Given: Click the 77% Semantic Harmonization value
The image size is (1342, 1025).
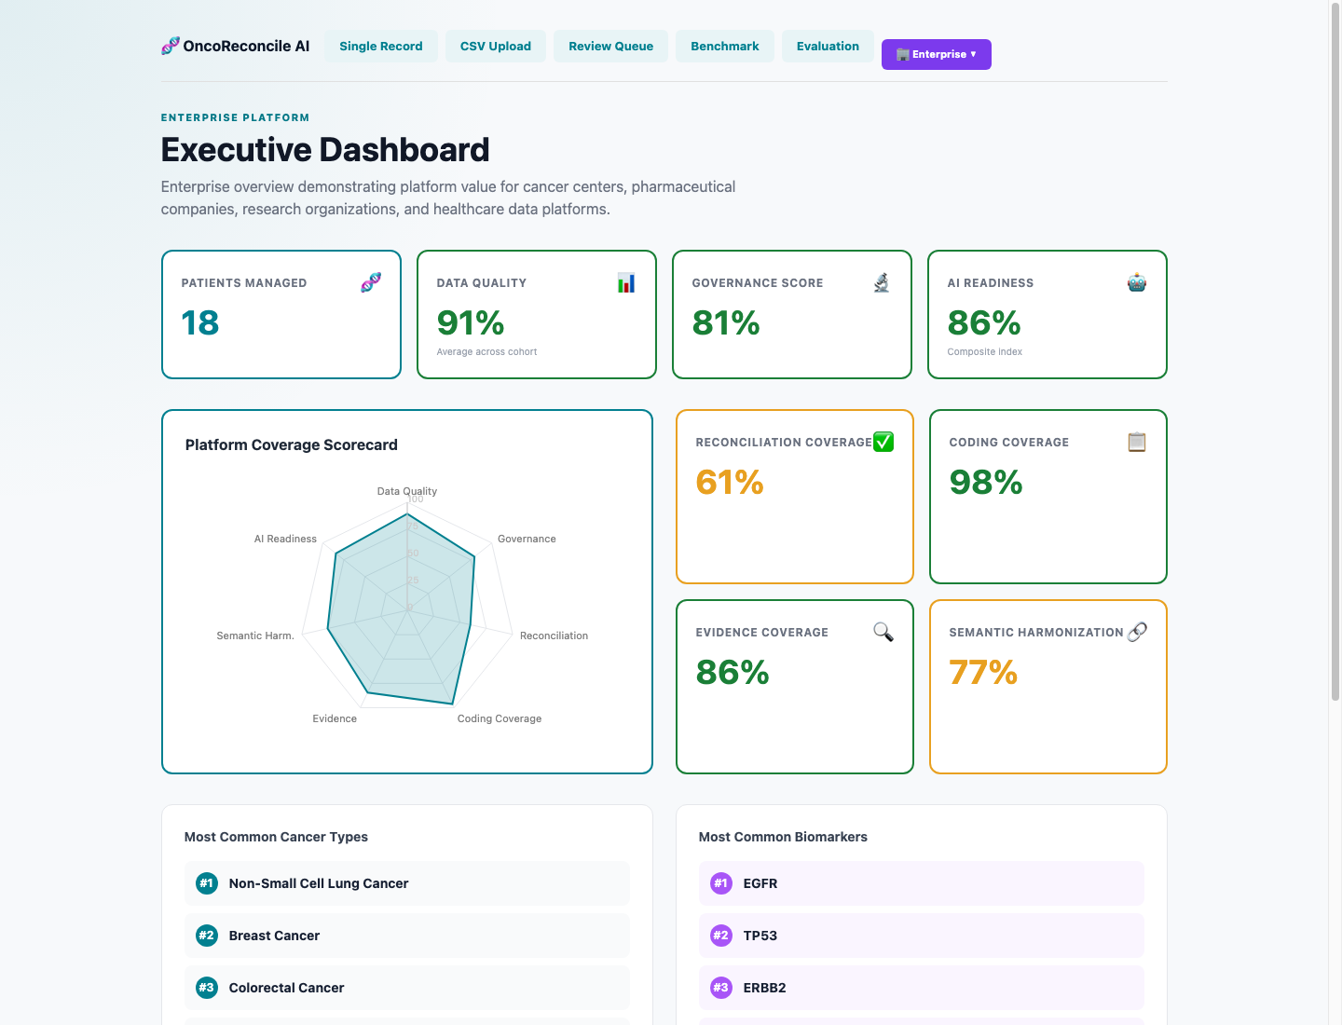Looking at the screenshot, I should point(983,672).
